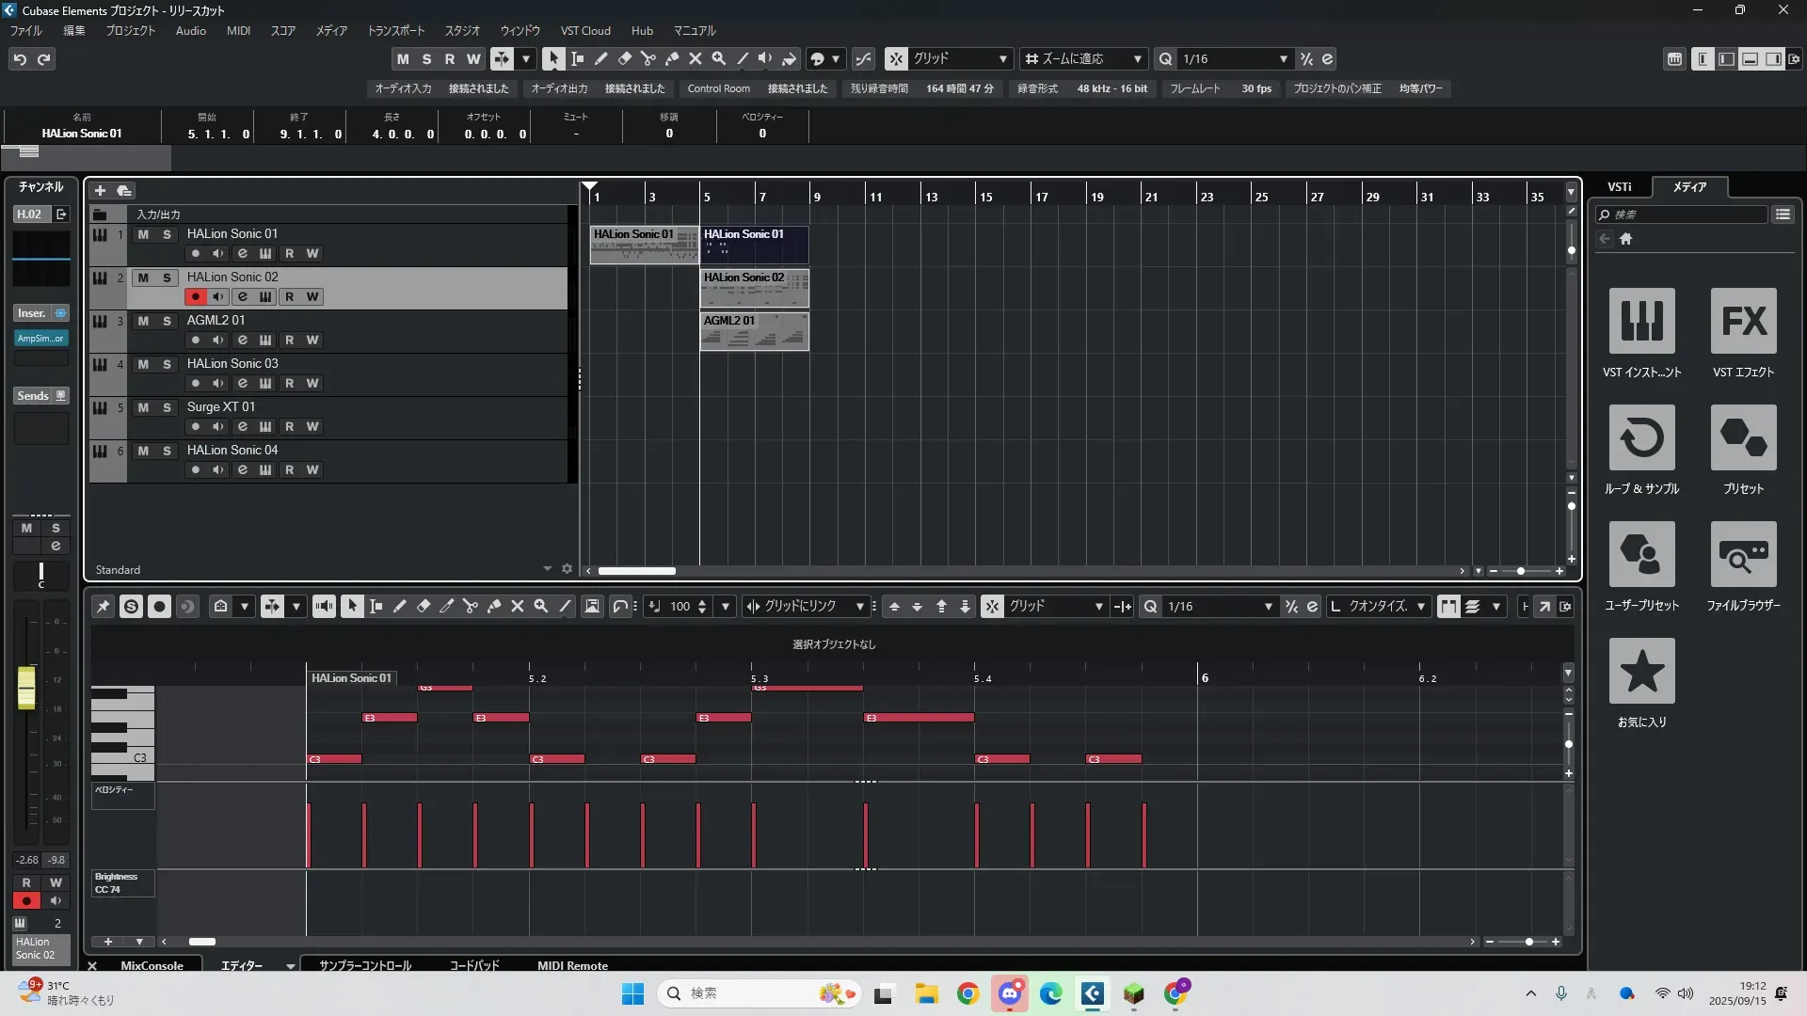
Task: Mute the AGML2 01 track
Action: tap(143, 321)
